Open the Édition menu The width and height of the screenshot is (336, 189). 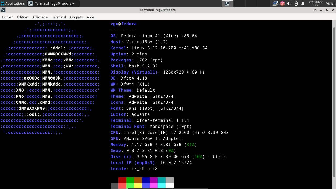[x=23, y=17]
